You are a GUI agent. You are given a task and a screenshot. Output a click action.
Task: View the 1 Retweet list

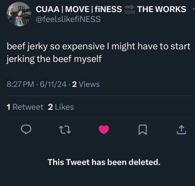click(x=25, y=107)
